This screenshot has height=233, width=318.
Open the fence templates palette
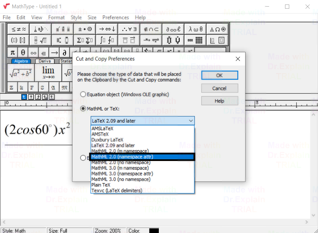tap(18, 40)
